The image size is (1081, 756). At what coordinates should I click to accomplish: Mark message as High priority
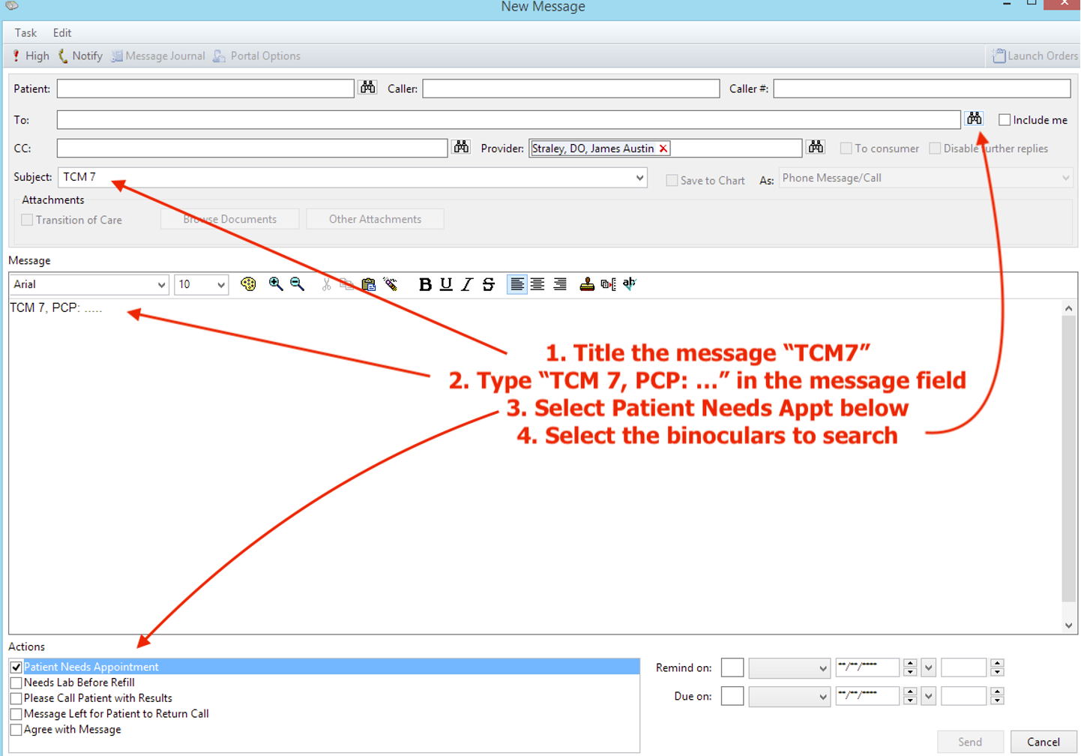click(x=31, y=56)
